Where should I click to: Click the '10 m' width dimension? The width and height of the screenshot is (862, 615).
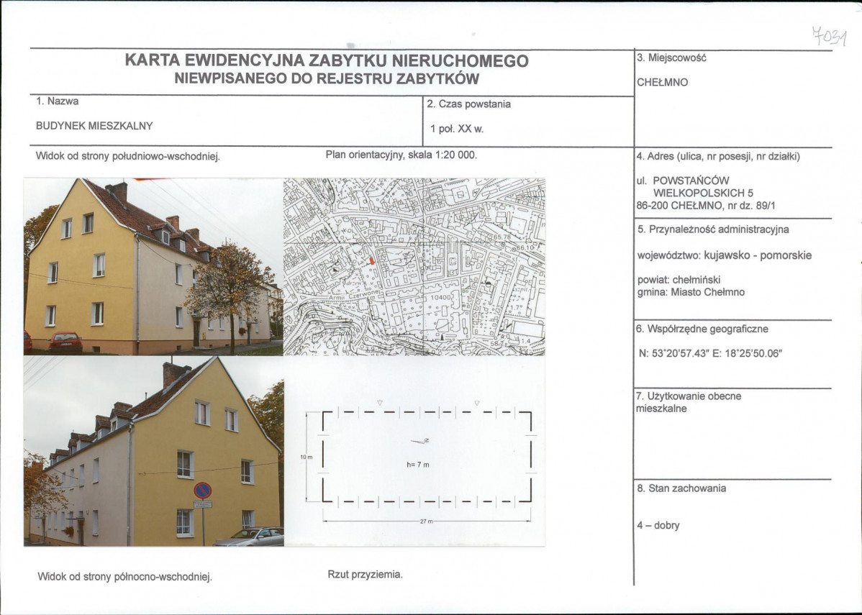click(307, 457)
